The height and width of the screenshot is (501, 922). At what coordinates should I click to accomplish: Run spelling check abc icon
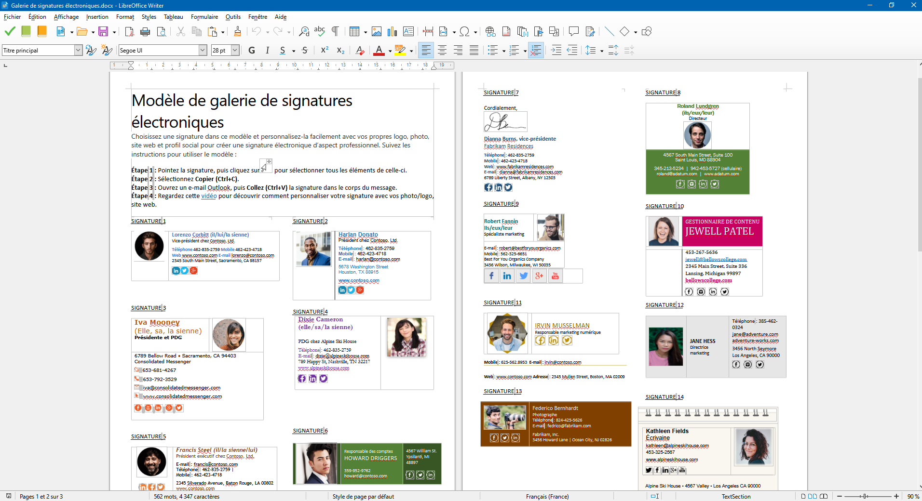pyautogui.click(x=319, y=32)
